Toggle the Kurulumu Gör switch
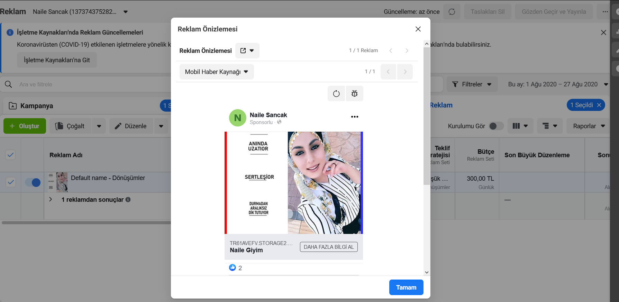 pos(496,126)
